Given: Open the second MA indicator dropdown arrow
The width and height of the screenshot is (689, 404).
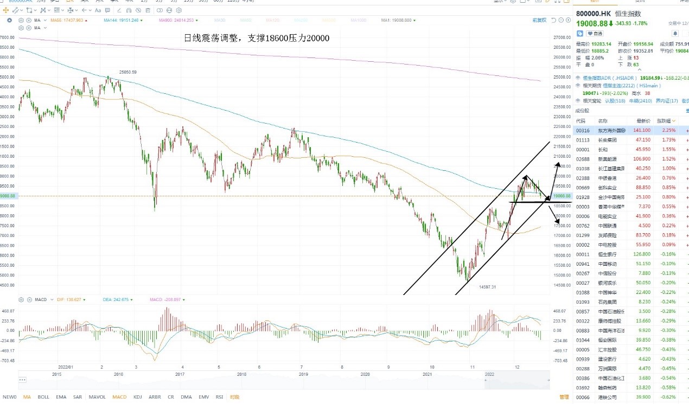Looking at the screenshot, I should (45, 28).
